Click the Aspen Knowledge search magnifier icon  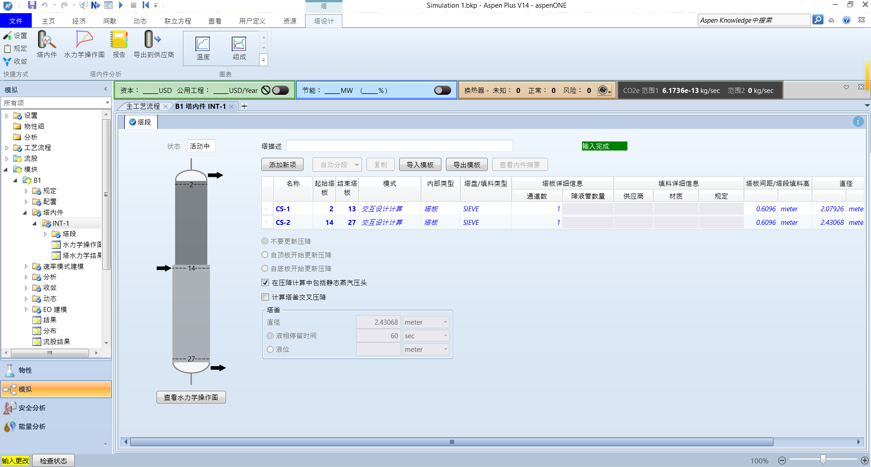tap(817, 20)
